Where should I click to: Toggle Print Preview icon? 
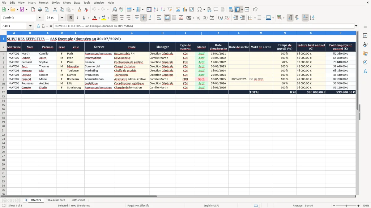pos(47,10)
